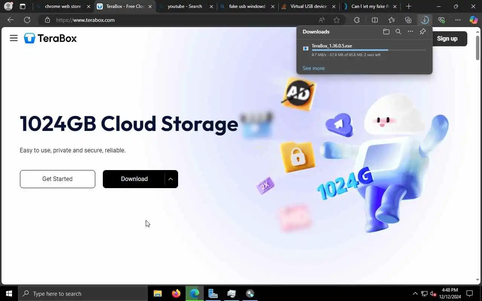Close the chrome web store tab

pos(89,6)
